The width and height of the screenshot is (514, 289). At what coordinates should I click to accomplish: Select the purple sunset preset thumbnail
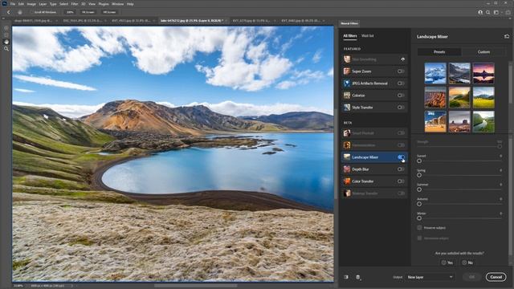point(483,73)
